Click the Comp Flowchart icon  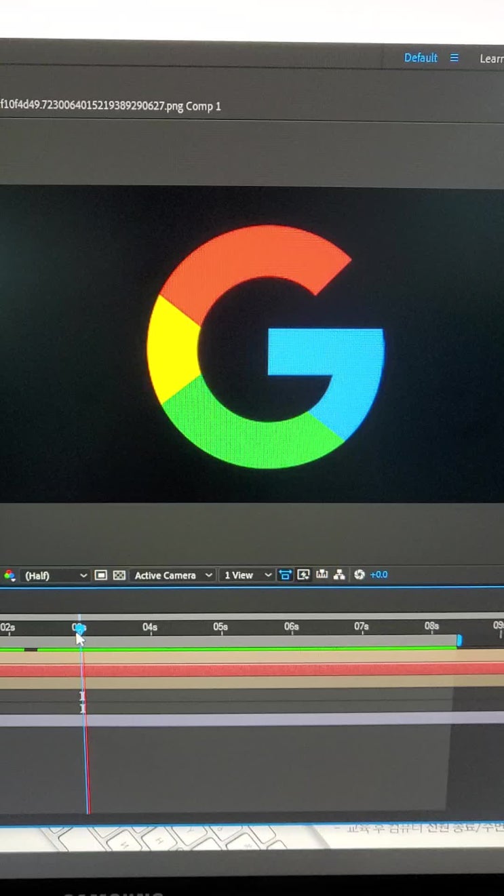(x=340, y=575)
